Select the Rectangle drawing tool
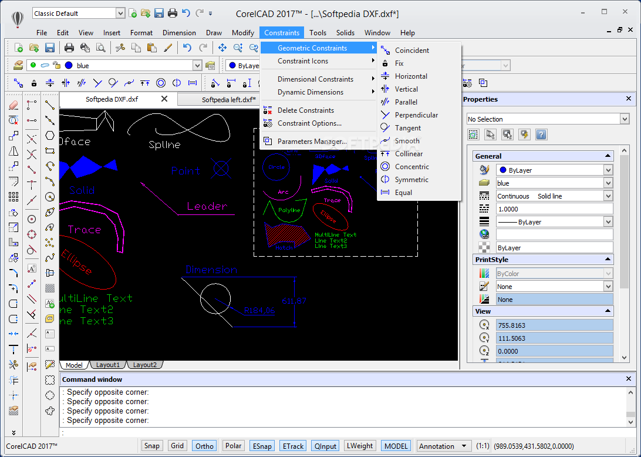The width and height of the screenshot is (641, 457). [x=50, y=150]
